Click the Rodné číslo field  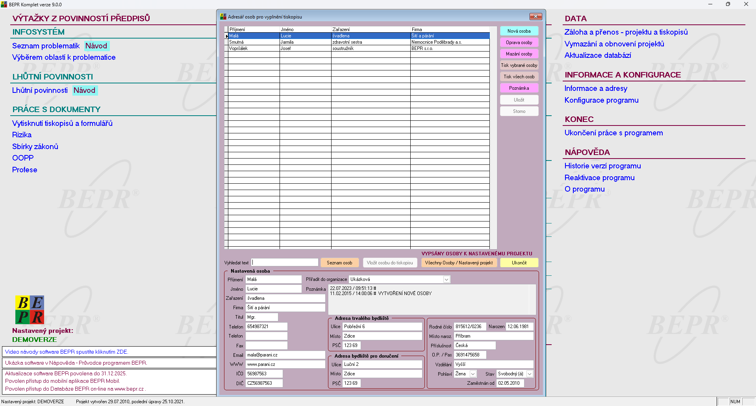[470, 327]
